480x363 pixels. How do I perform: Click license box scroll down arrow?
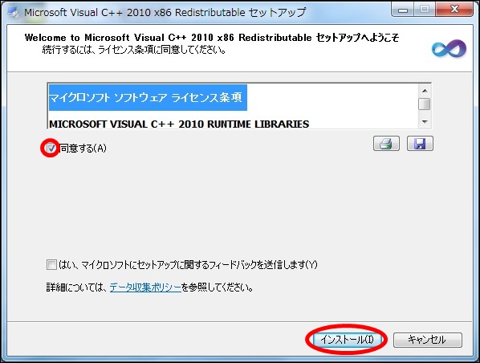(425, 121)
